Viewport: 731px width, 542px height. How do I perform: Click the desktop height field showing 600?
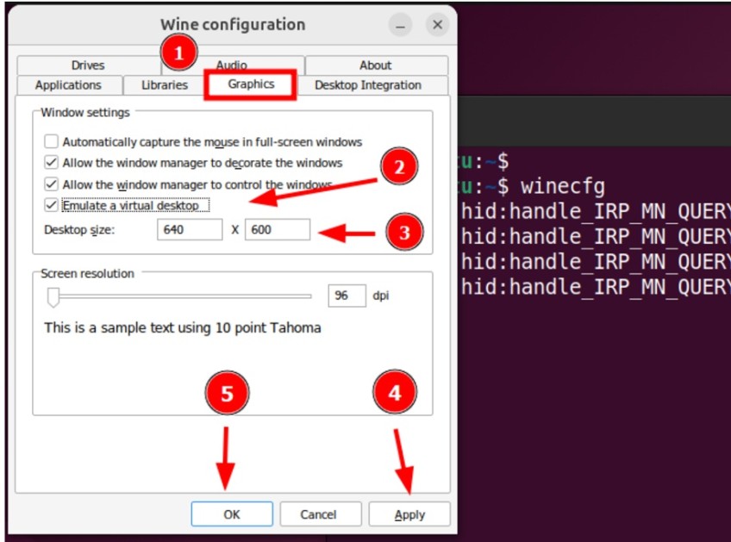tap(277, 230)
